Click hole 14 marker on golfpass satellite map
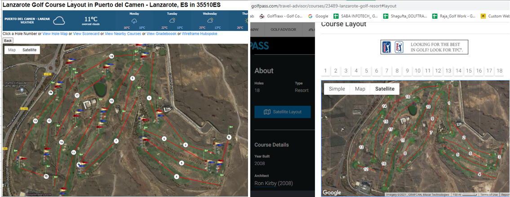The height and width of the screenshot is (197, 510). tap(385, 106)
